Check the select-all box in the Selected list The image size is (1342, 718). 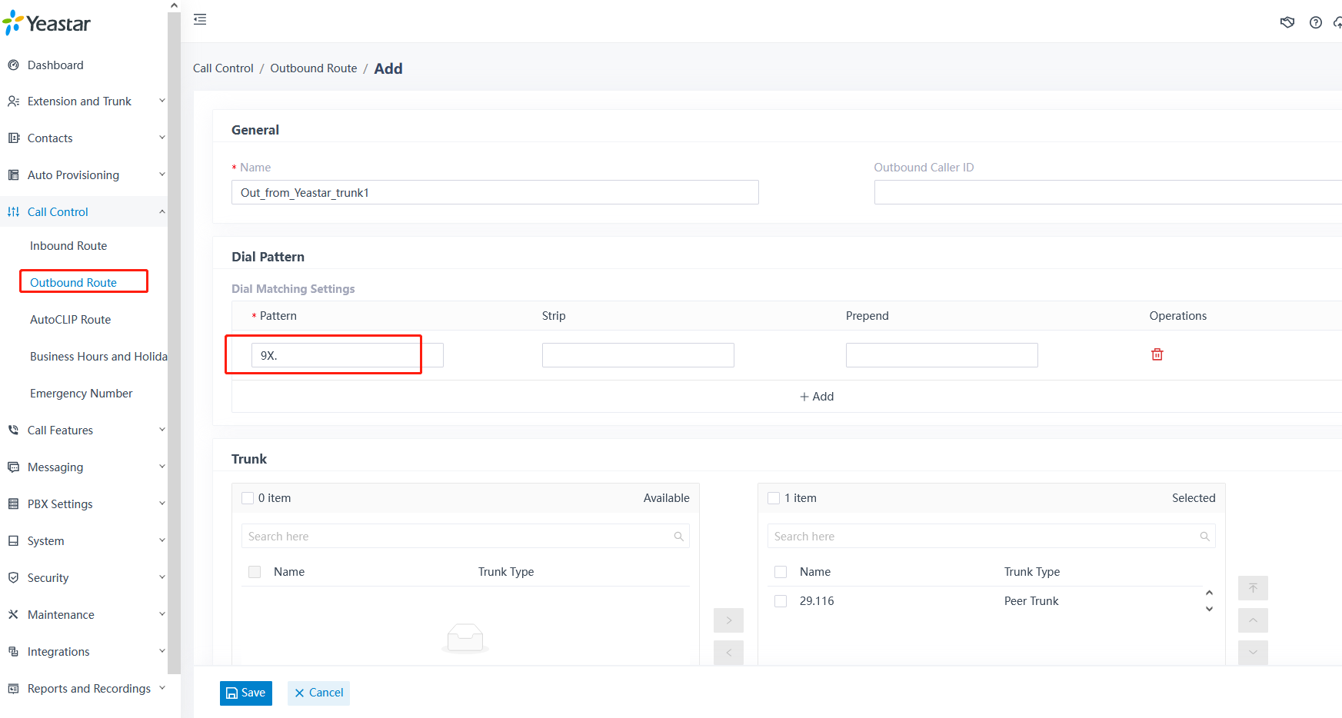click(x=780, y=571)
